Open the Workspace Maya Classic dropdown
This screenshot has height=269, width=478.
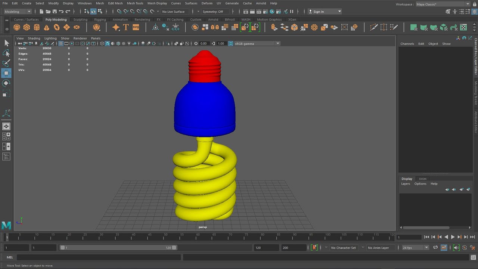(x=443, y=4)
